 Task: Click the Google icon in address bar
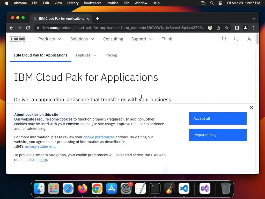click(x=210, y=28)
